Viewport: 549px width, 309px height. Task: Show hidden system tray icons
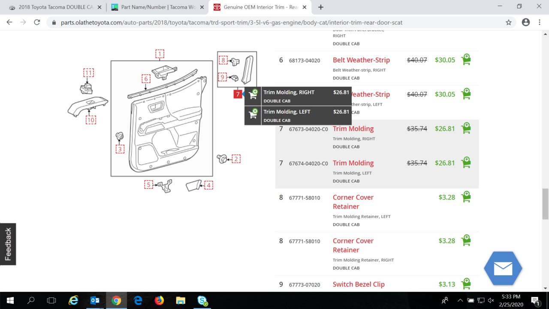tap(460, 300)
